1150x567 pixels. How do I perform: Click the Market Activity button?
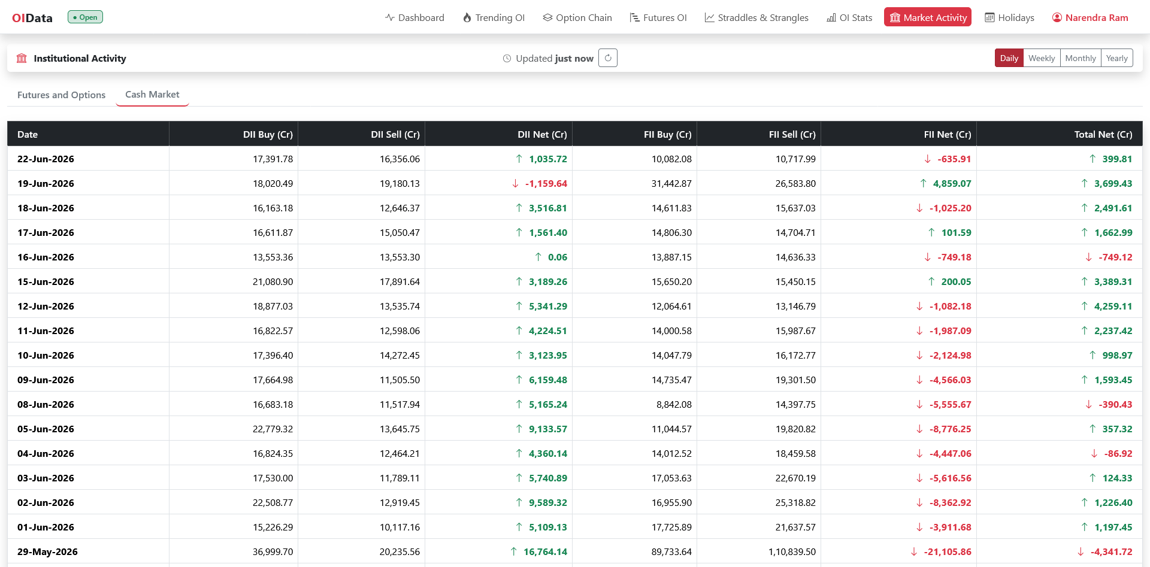pos(928,17)
